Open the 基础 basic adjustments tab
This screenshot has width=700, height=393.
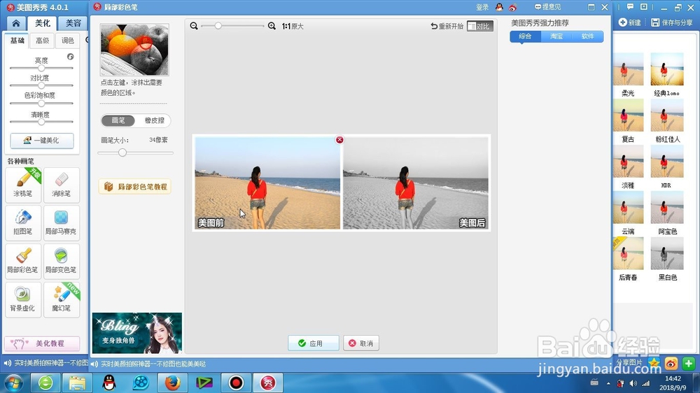point(17,41)
